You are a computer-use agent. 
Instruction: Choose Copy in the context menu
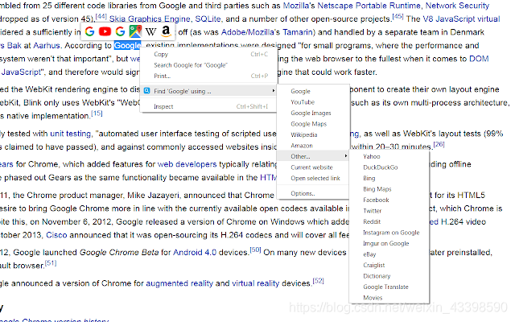(x=208, y=54)
